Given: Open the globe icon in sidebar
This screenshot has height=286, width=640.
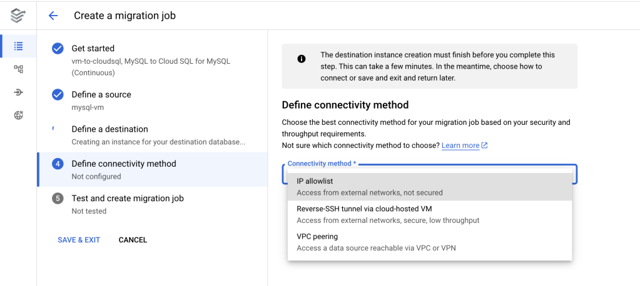Looking at the screenshot, I should click(18, 115).
